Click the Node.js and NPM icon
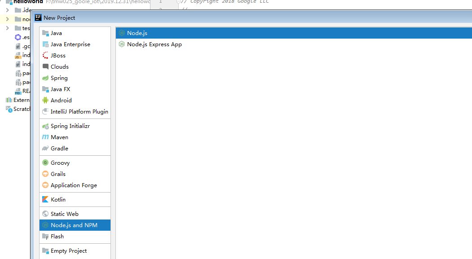The height and width of the screenshot is (259, 472). (45, 225)
